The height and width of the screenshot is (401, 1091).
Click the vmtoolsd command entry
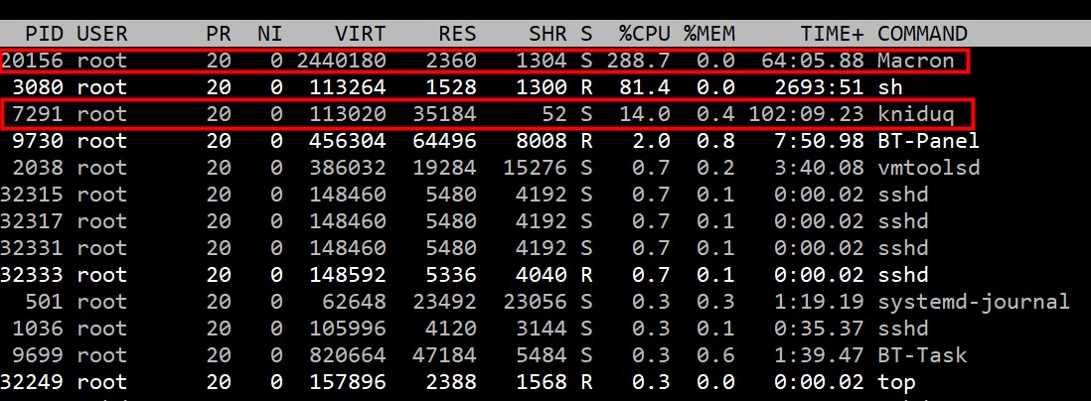click(928, 168)
